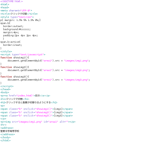Viewport: 141px width, 142px height.
Task: Click the closing html tag
Action: (x=5, y=140)
